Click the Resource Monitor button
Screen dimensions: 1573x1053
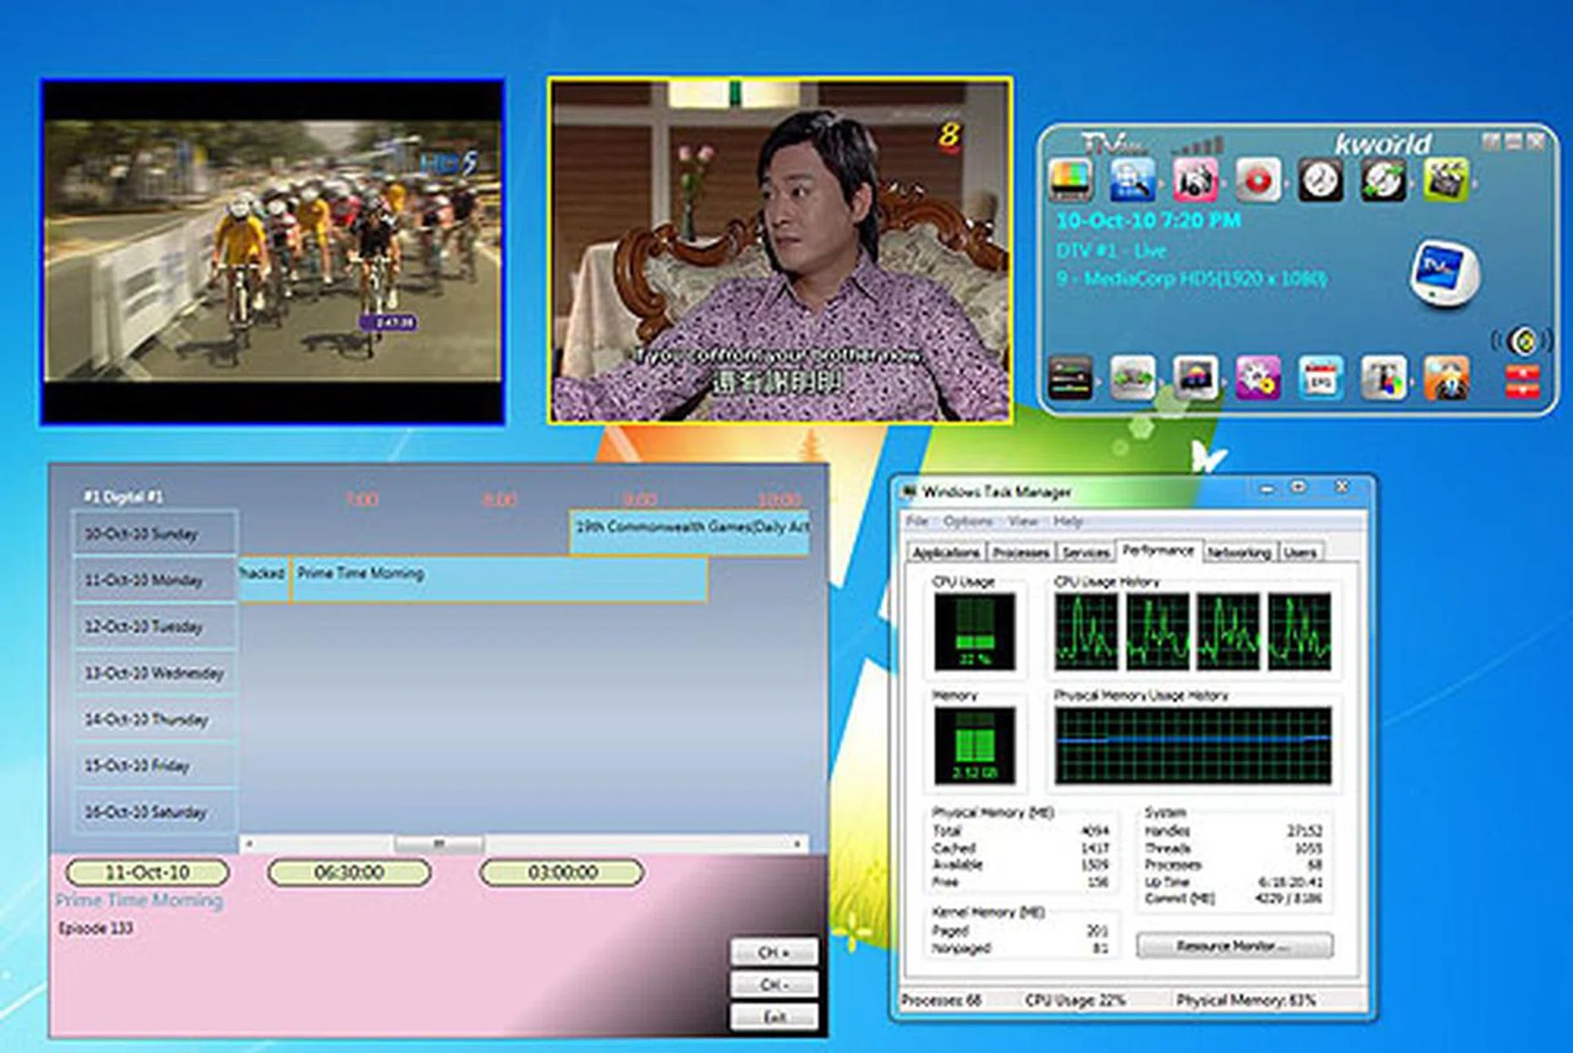[x=1234, y=946]
